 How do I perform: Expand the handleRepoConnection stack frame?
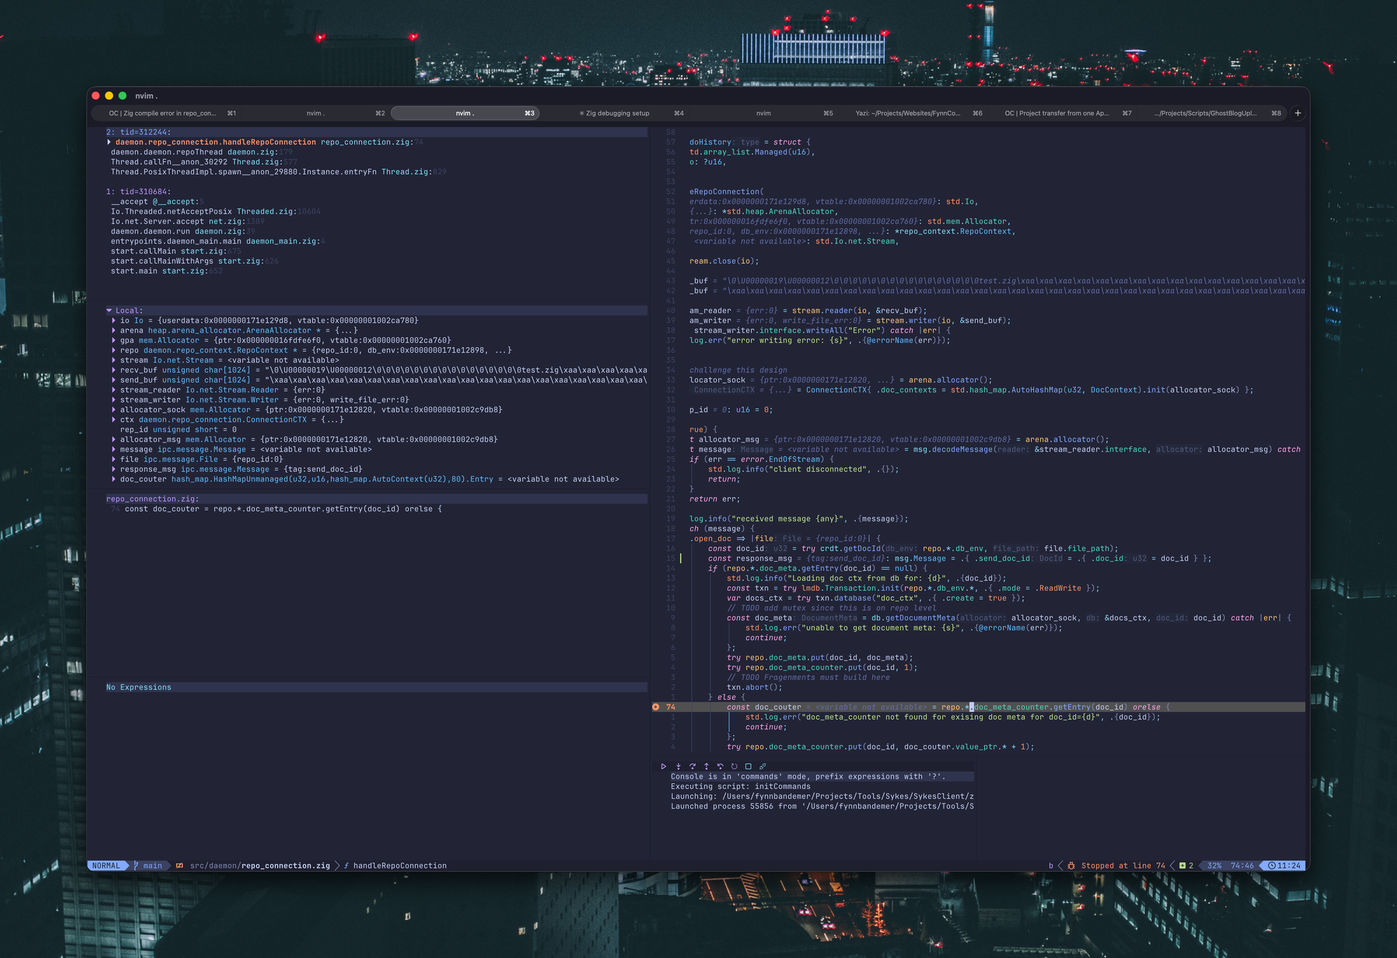(110, 141)
